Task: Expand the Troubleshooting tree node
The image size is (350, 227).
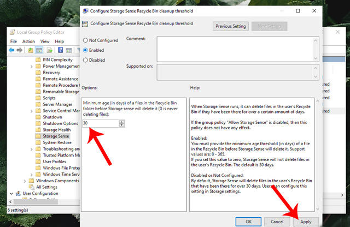Action: 31,149
